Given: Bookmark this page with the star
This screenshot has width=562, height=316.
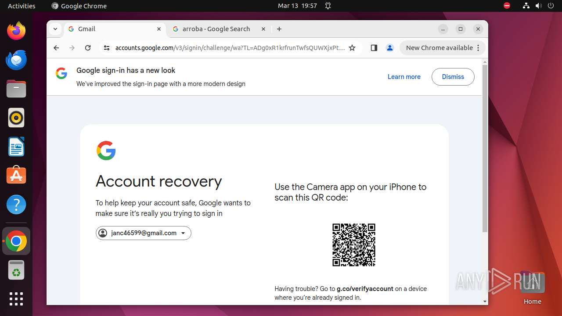Looking at the screenshot, I should (352, 48).
